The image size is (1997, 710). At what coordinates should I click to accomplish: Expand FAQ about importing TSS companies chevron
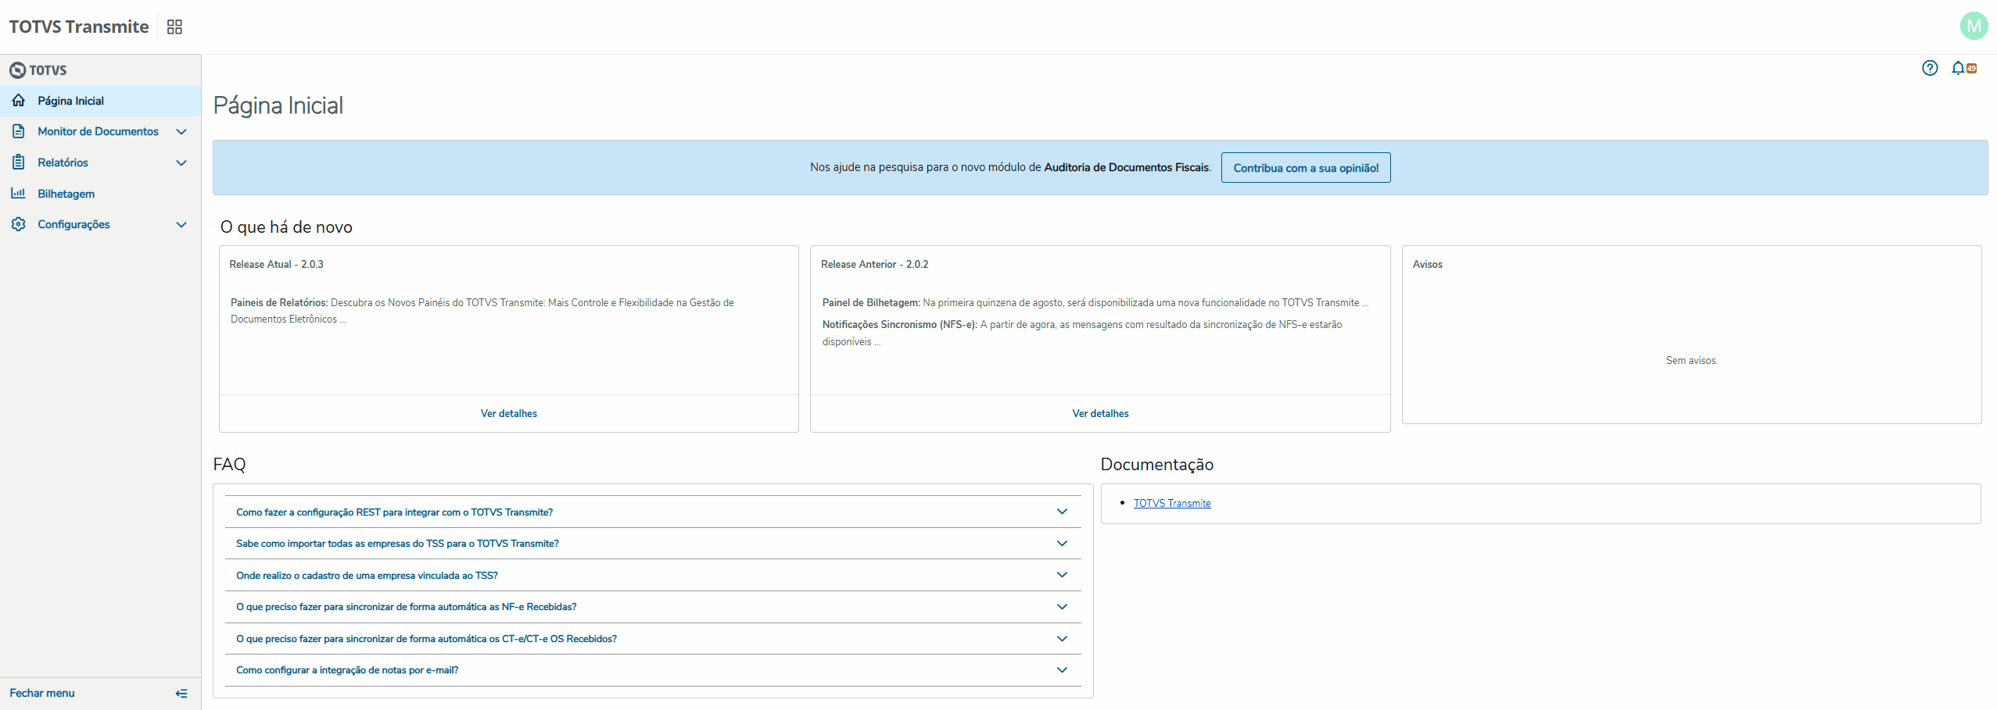pyautogui.click(x=1062, y=543)
